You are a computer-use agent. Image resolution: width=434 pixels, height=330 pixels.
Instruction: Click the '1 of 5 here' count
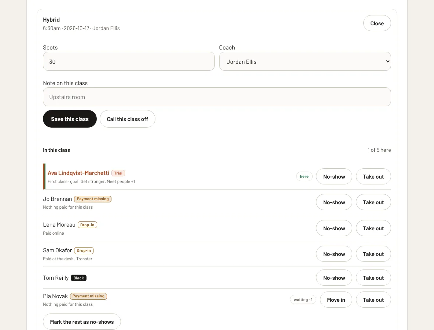pos(379,150)
